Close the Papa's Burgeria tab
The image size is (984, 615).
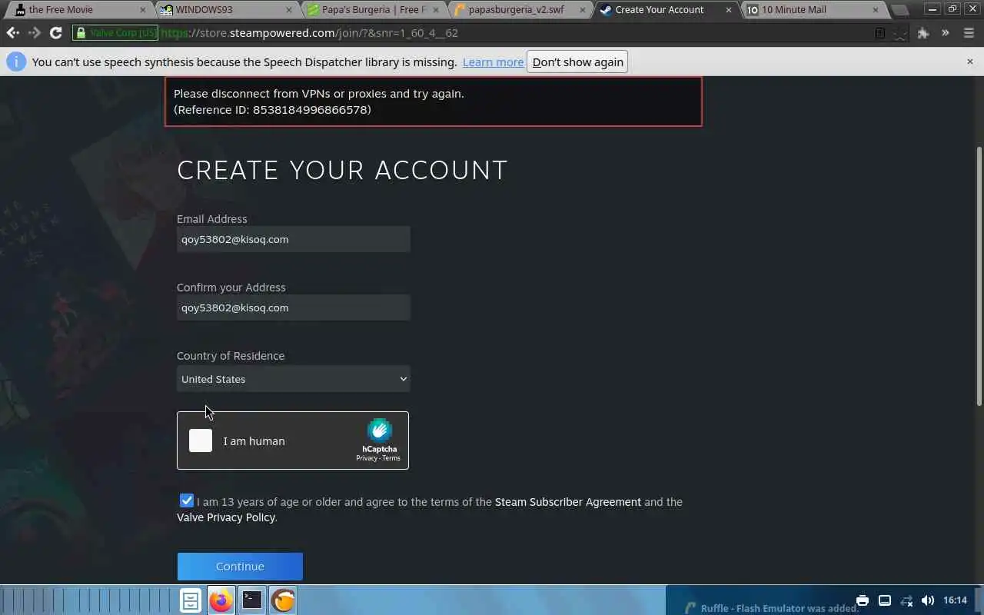(x=436, y=10)
